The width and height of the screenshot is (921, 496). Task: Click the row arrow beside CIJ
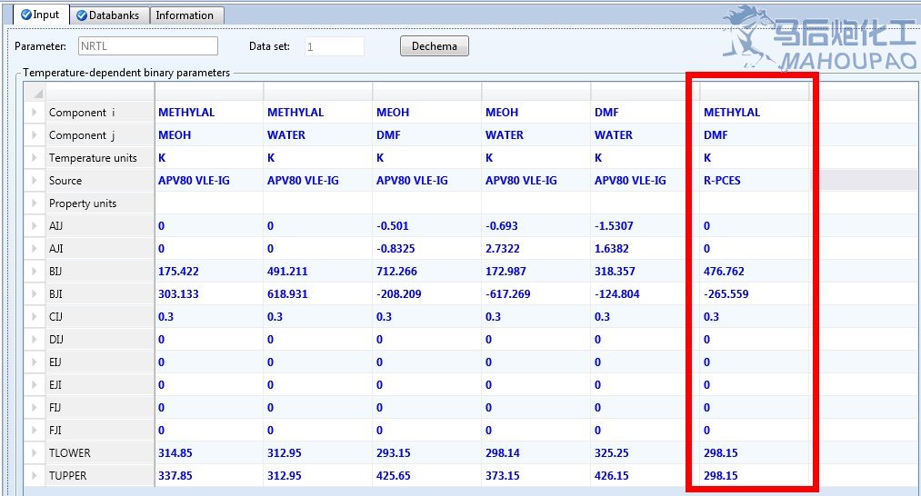point(35,317)
